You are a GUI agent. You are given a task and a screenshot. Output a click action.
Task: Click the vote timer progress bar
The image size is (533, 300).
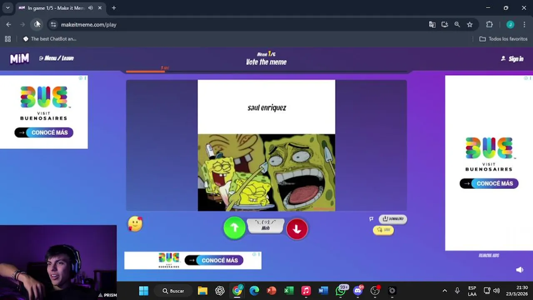(x=266, y=71)
